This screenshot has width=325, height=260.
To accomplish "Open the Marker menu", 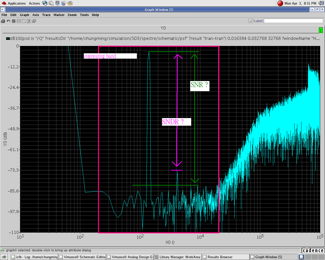I will (x=59, y=15).
